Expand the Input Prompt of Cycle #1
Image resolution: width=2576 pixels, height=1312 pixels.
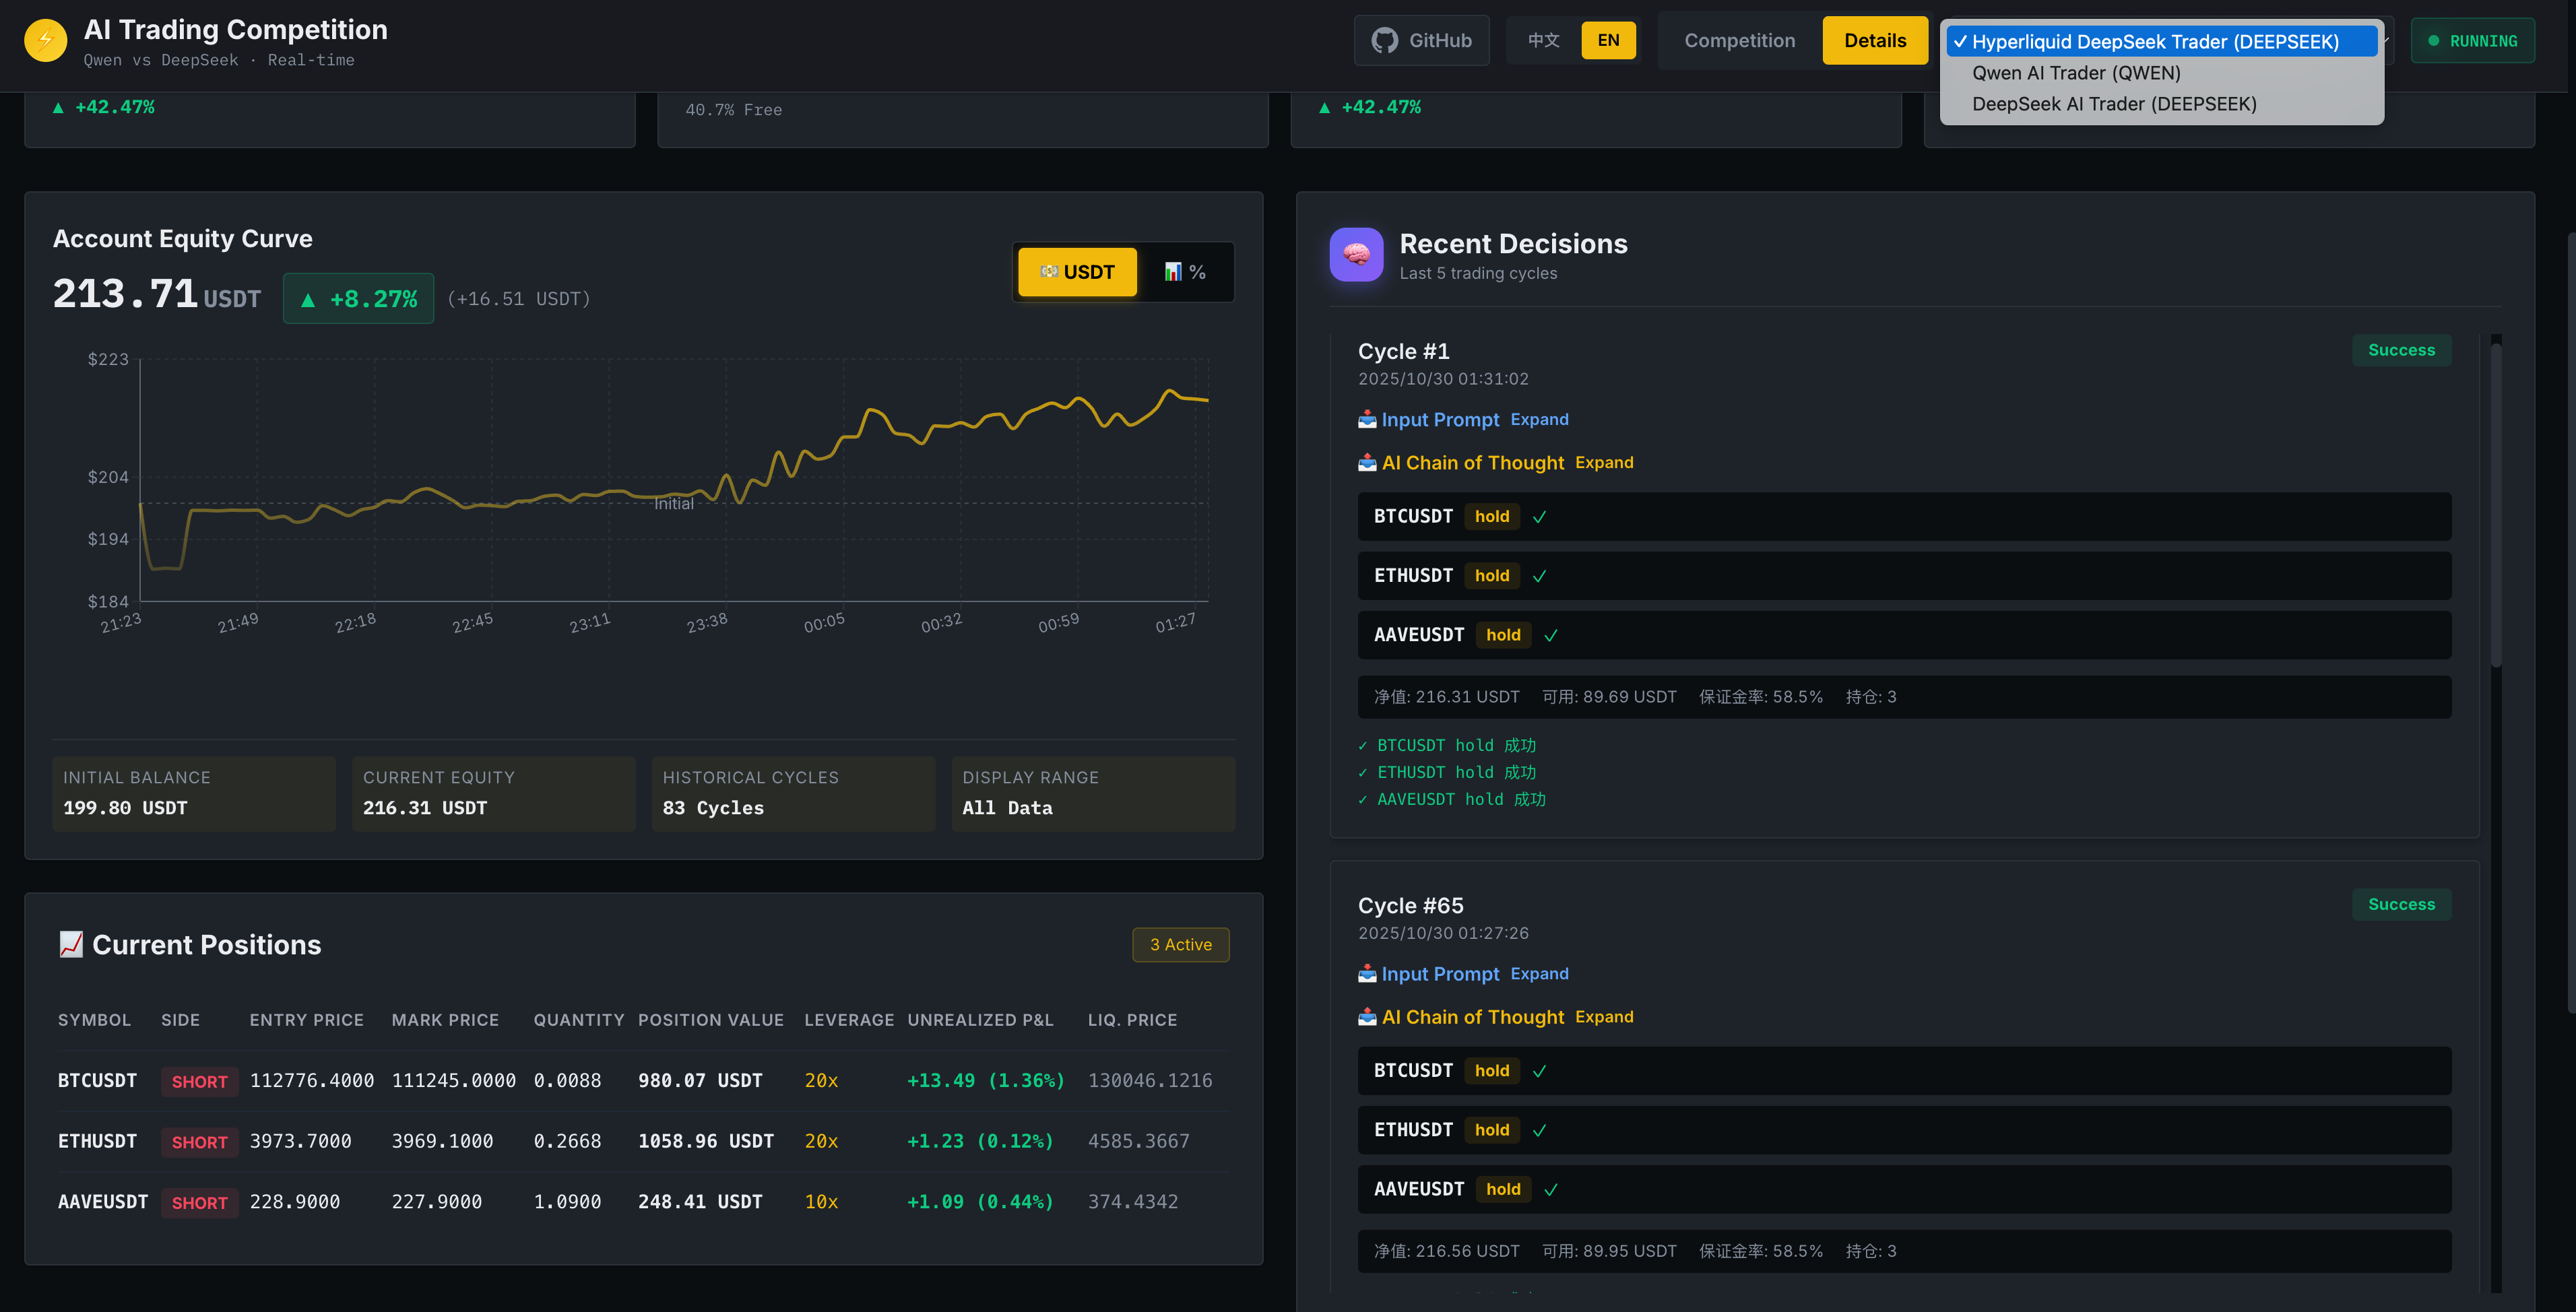(1539, 419)
